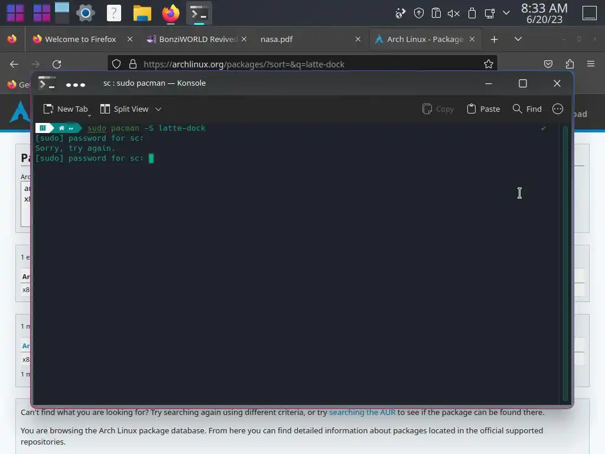Viewport: 605px width, 454px height.
Task: Click the Konsole window icon menu
Action: [47, 83]
